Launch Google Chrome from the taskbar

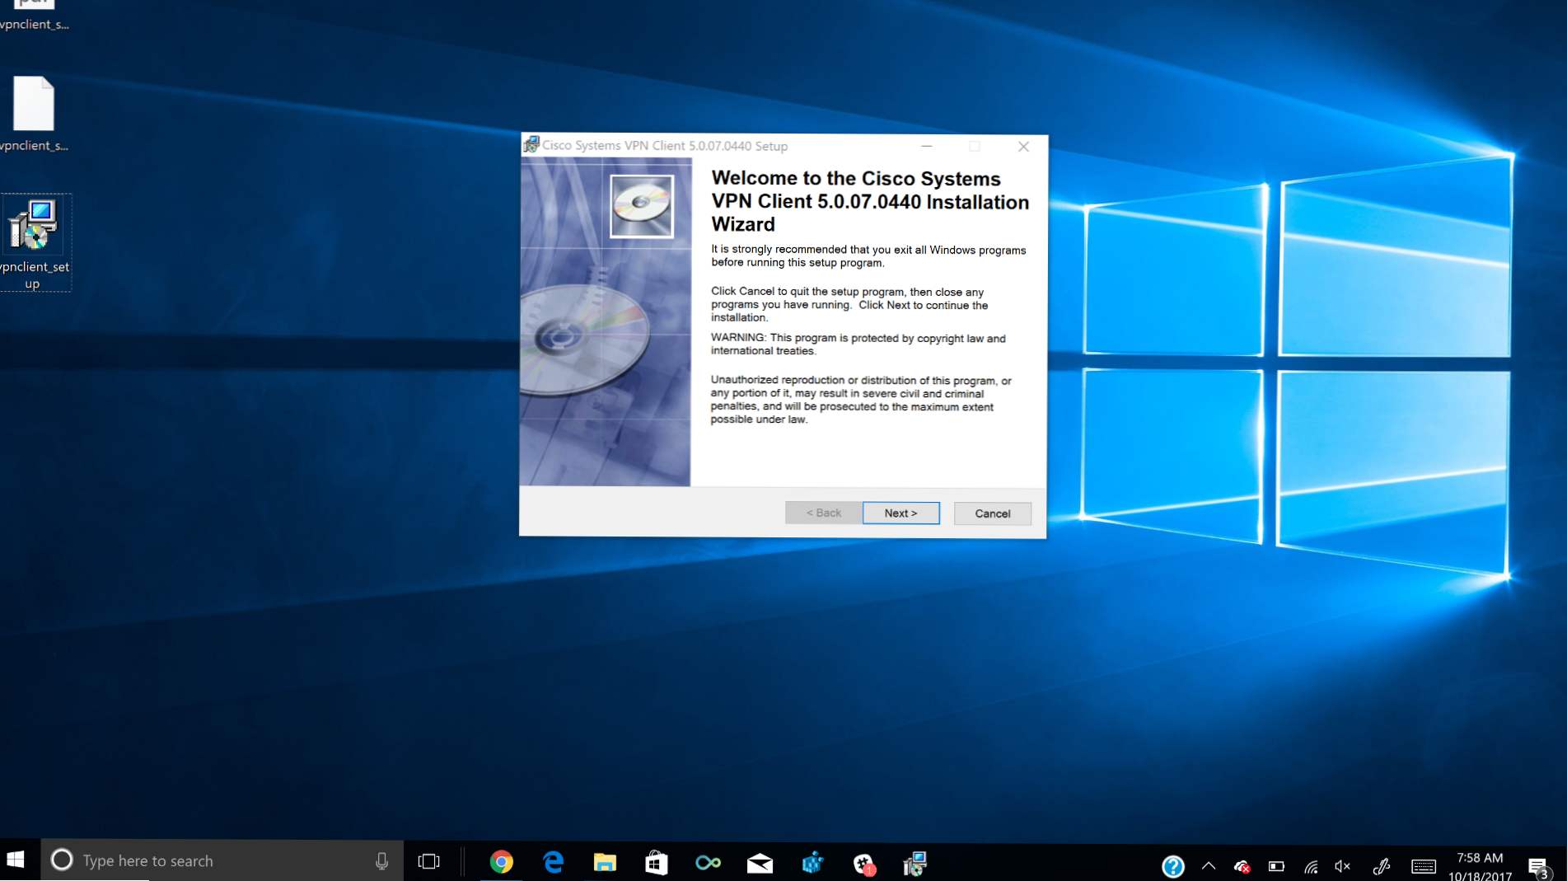point(501,862)
